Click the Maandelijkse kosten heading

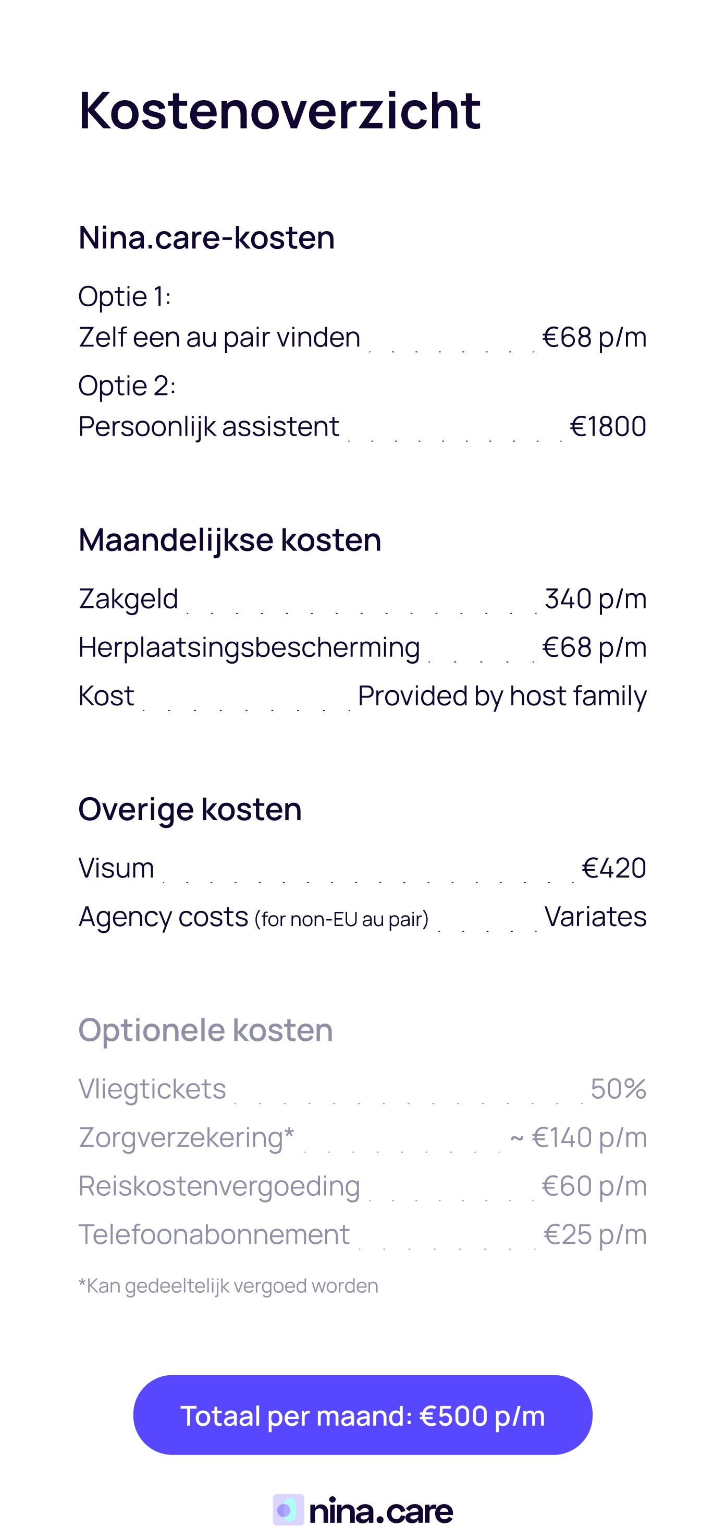[x=229, y=539]
